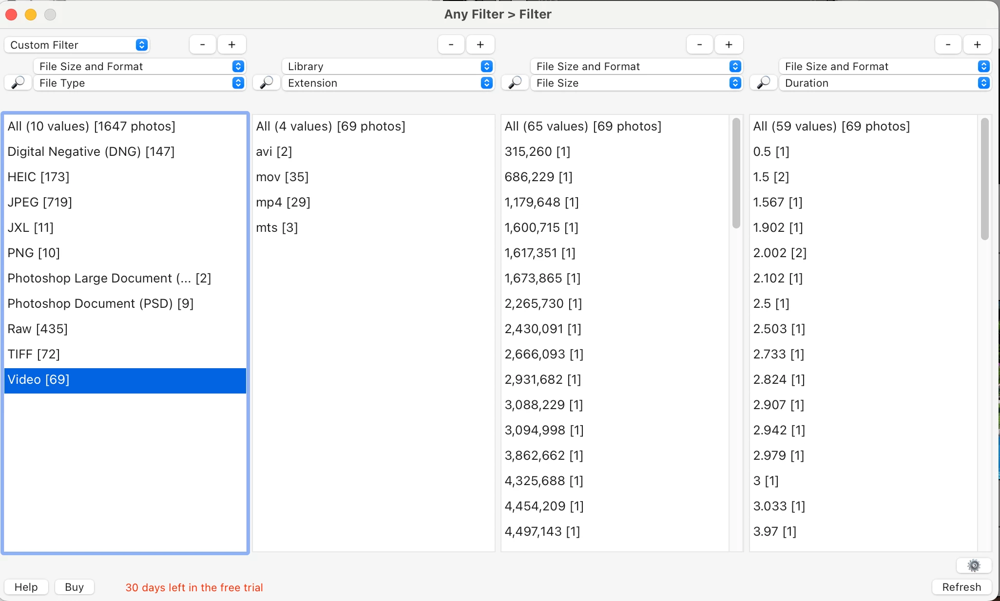
Task: Select Photoshop Document (PSD) [9]
Action: click(x=125, y=304)
